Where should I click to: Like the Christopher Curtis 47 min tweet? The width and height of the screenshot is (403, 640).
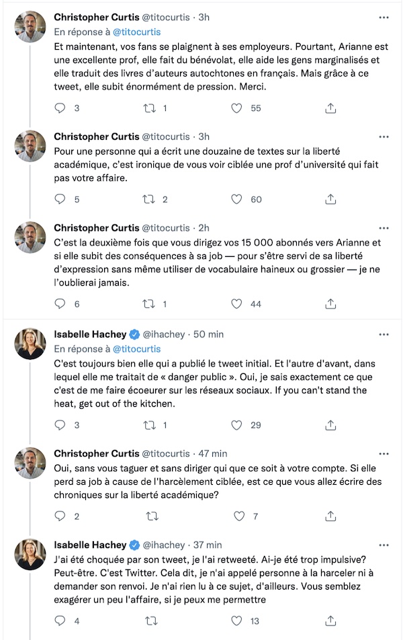239,516
